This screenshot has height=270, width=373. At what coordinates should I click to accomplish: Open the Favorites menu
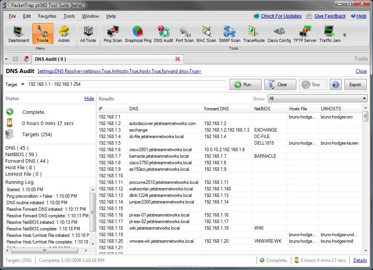[47, 16]
